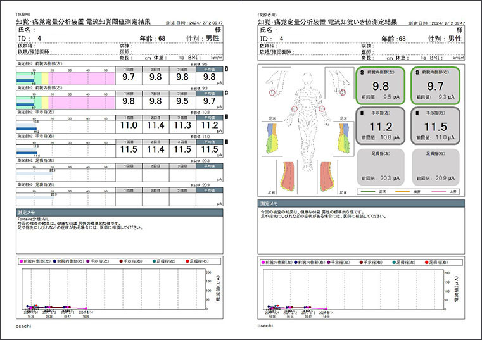Image resolution: width=482 pixels, height=340 pixels.
Task: Select the right 足底 colored foot image
Action: point(344,138)
